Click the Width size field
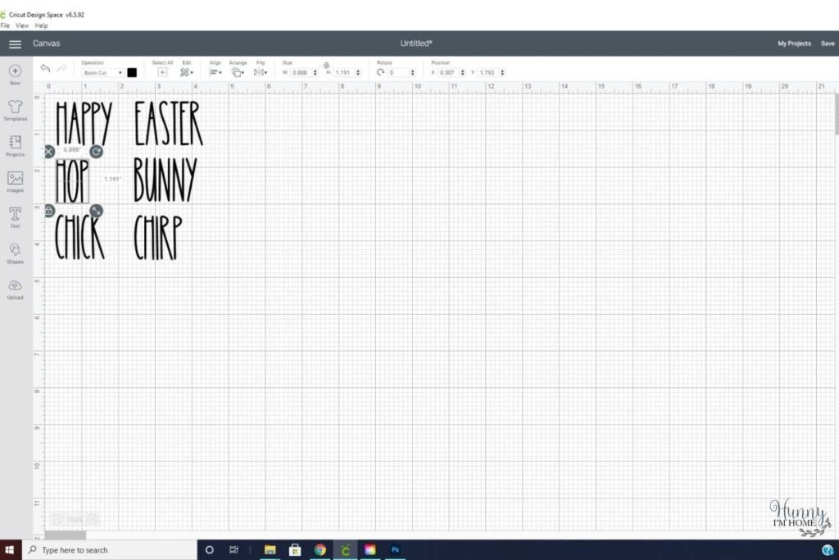 click(x=301, y=73)
